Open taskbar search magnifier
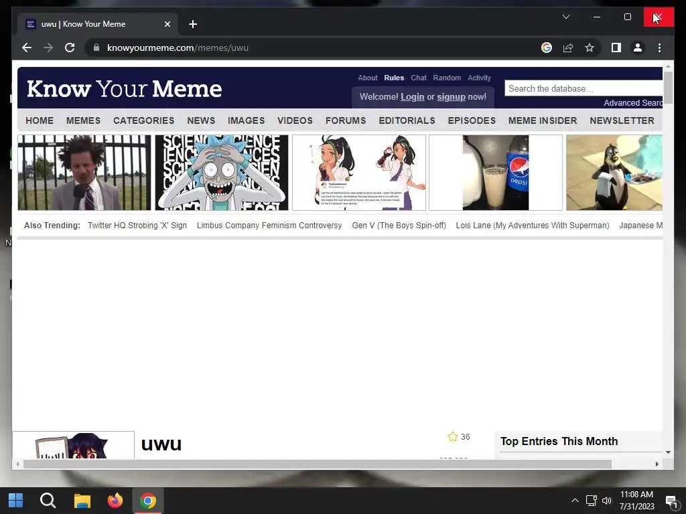Image resolution: width=686 pixels, height=514 pixels. pos(48,501)
